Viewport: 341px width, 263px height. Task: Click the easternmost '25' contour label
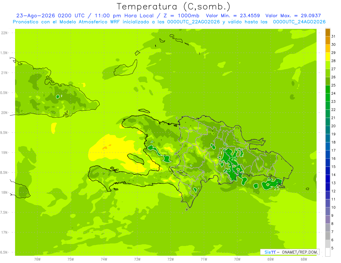(276, 188)
